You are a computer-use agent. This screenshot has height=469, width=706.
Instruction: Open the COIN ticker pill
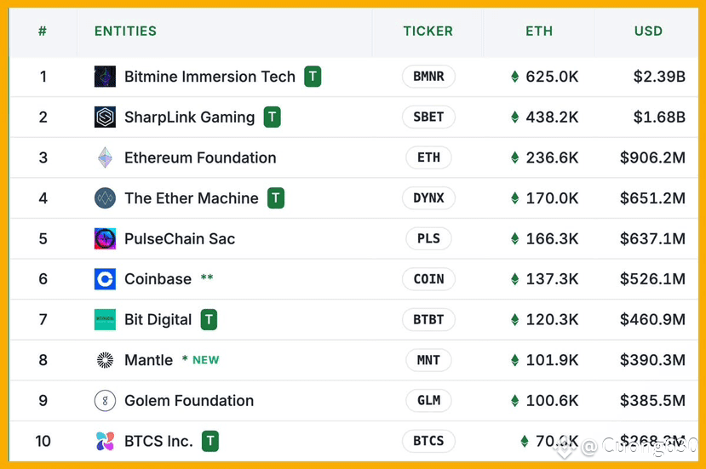[428, 279]
